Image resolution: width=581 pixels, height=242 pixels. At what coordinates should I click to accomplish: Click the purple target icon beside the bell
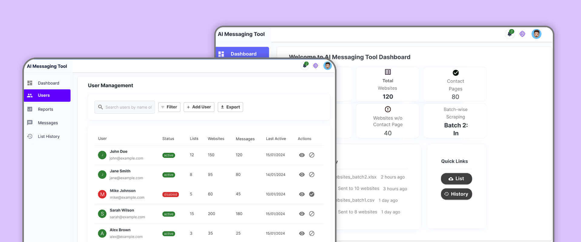pyautogui.click(x=315, y=66)
